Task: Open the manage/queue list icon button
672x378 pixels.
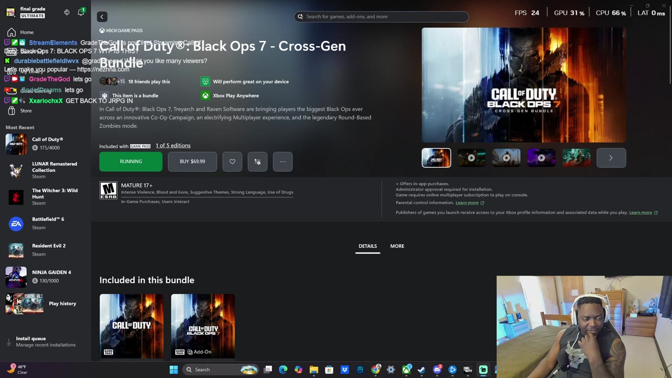Action: 257,161
